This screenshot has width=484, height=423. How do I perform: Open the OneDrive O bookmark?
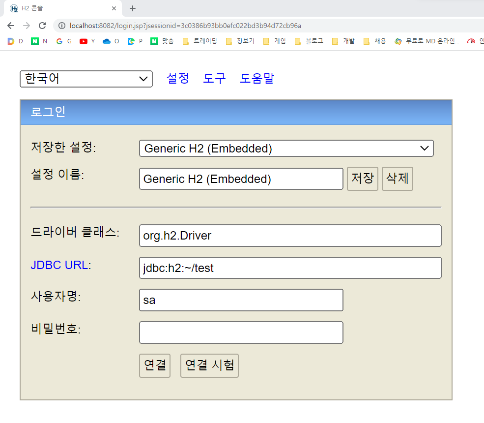[111, 41]
